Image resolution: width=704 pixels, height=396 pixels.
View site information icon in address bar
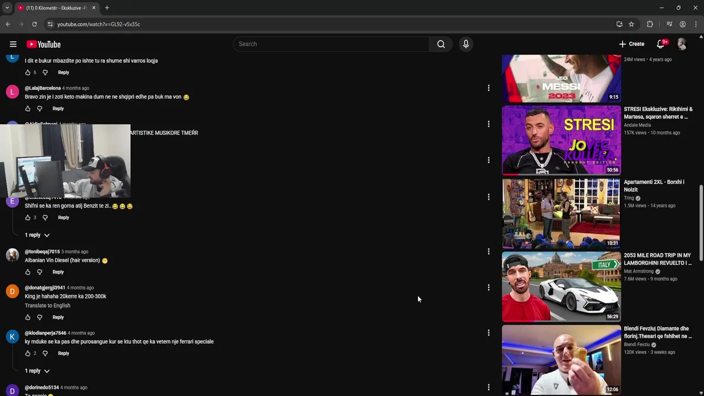coord(50,24)
